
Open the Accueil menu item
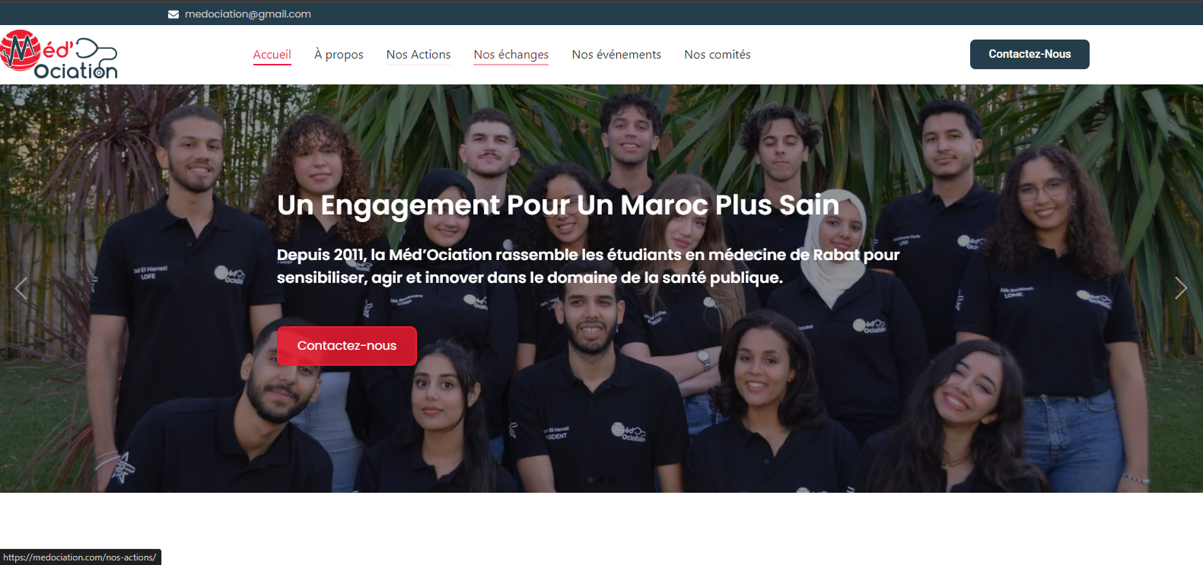(272, 55)
